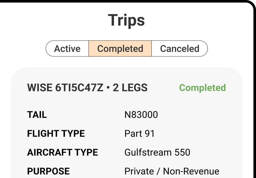Click the 550 model number
This screenshot has height=178, width=256.
[x=182, y=153]
